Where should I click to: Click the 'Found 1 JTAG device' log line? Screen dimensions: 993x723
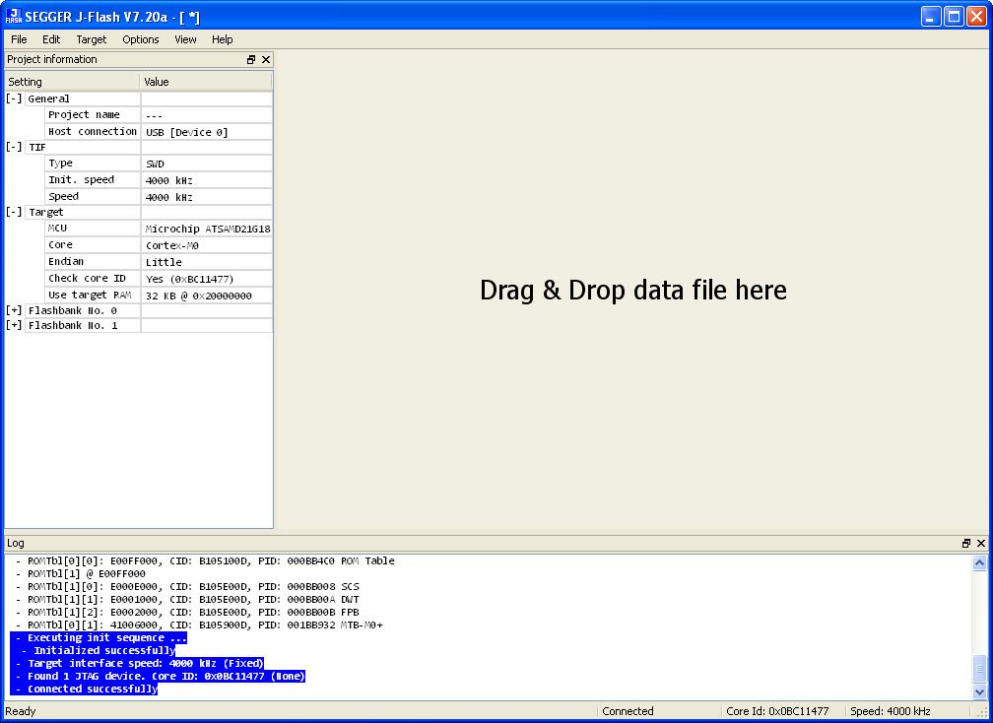[x=159, y=676]
